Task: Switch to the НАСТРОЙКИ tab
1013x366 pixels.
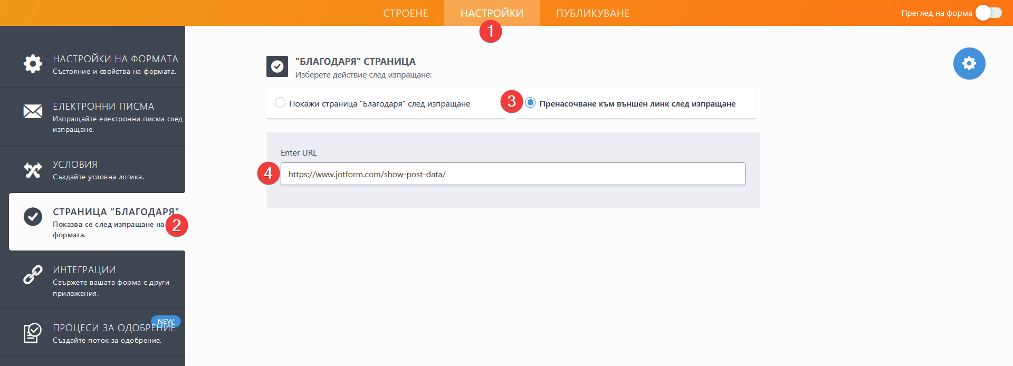Action: (x=492, y=13)
